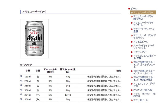Screen dimensions: 168x110
Task: Click the 334ml volume cell
Action: 28,95
